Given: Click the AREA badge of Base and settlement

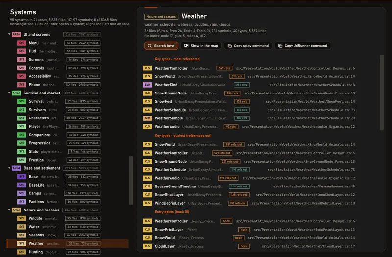Looking at the screenshot, I should (x=16, y=168).
